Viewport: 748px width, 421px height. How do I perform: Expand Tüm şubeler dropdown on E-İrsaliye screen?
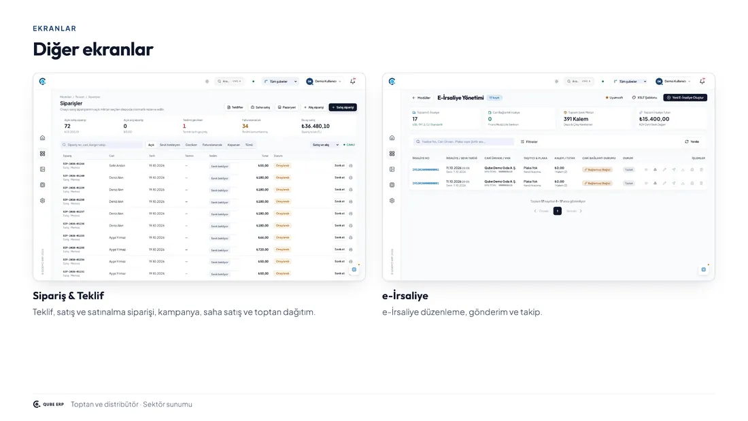point(630,82)
